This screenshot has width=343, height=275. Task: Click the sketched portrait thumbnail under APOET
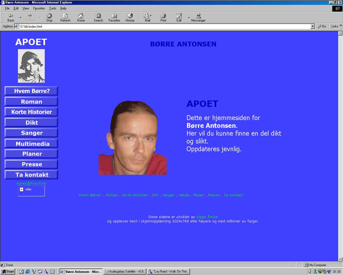point(31,66)
